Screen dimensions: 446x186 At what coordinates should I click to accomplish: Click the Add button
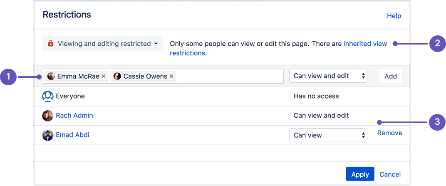point(390,76)
